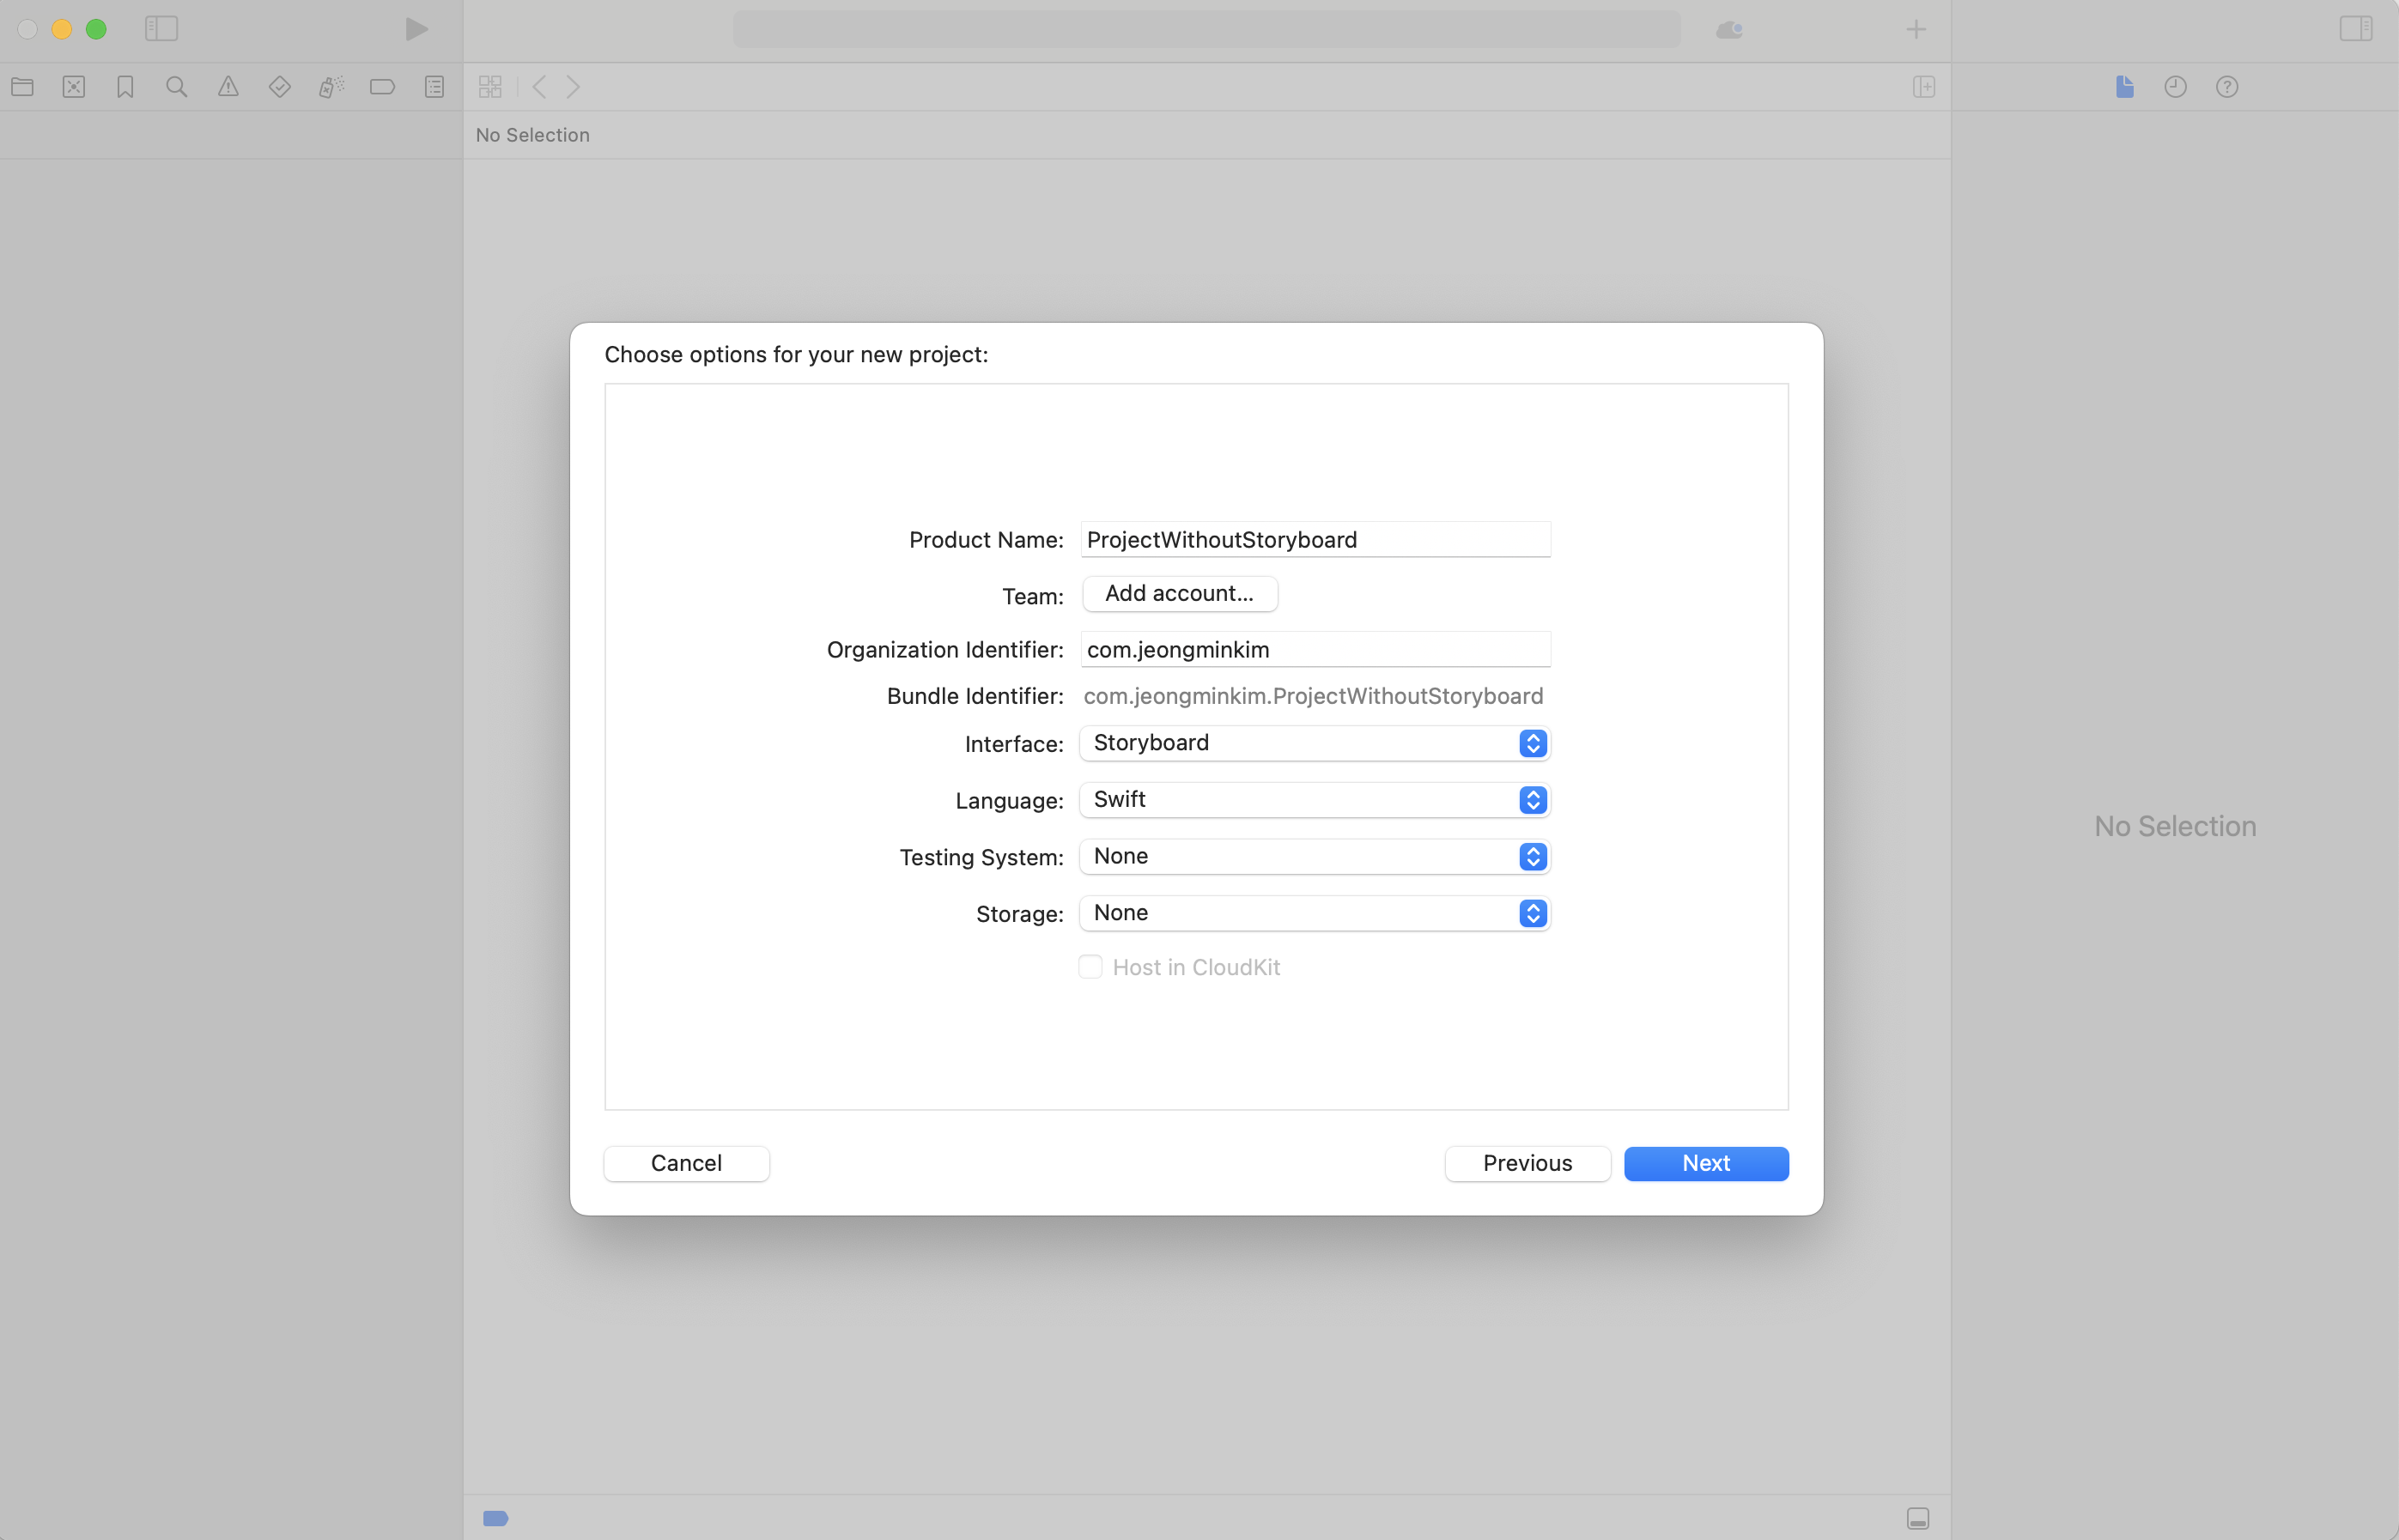The height and width of the screenshot is (1540, 2399).
Task: Open the Source Control navigator icon
Action: tap(74, 87)
